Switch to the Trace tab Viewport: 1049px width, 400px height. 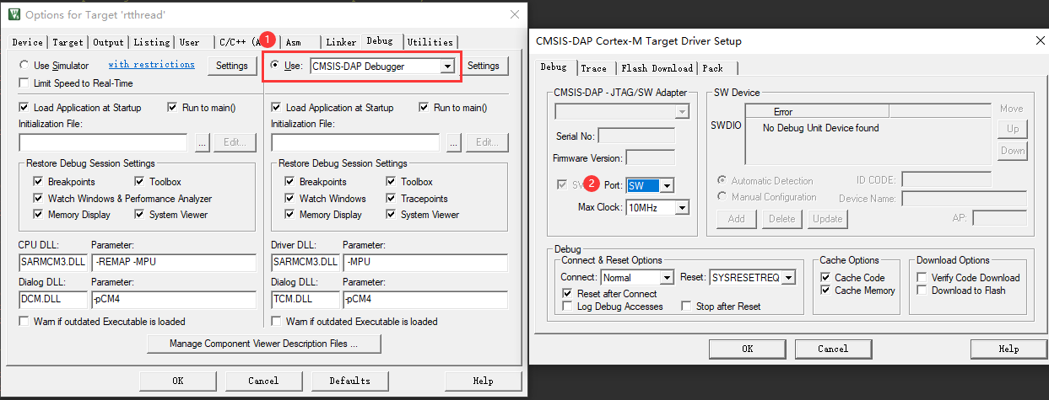(593, 68)
